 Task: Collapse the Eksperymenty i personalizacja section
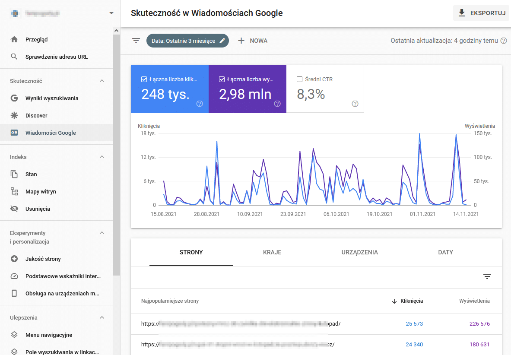click(102, 233)
